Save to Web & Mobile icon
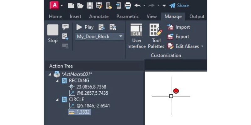The image size is (251, 125). [119, 5]
